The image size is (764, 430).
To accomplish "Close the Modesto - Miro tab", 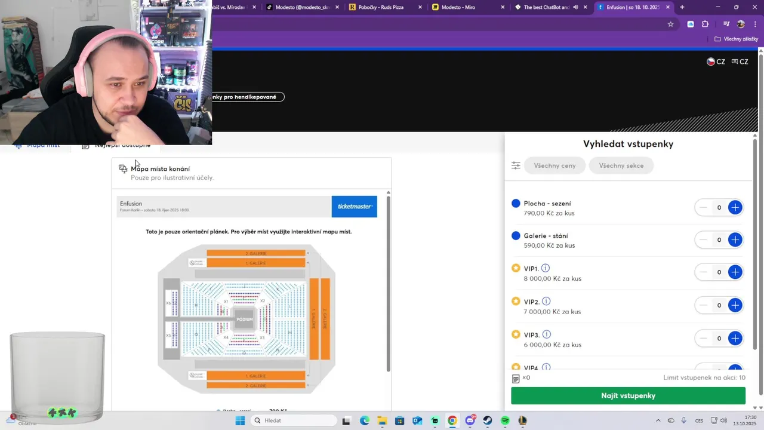I will pos(503,7).
